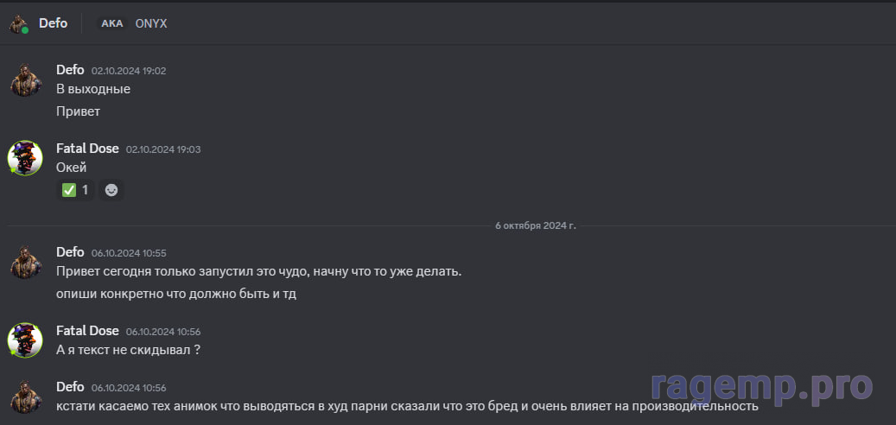Click the Fatal Dose username at 19:03
The height and width of the screenshot is (425, 896).
click(x=87, y=149)
